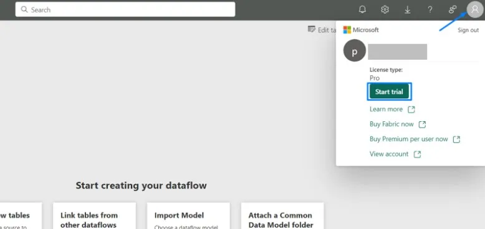Click the 'p' profile picture circle

355,50
